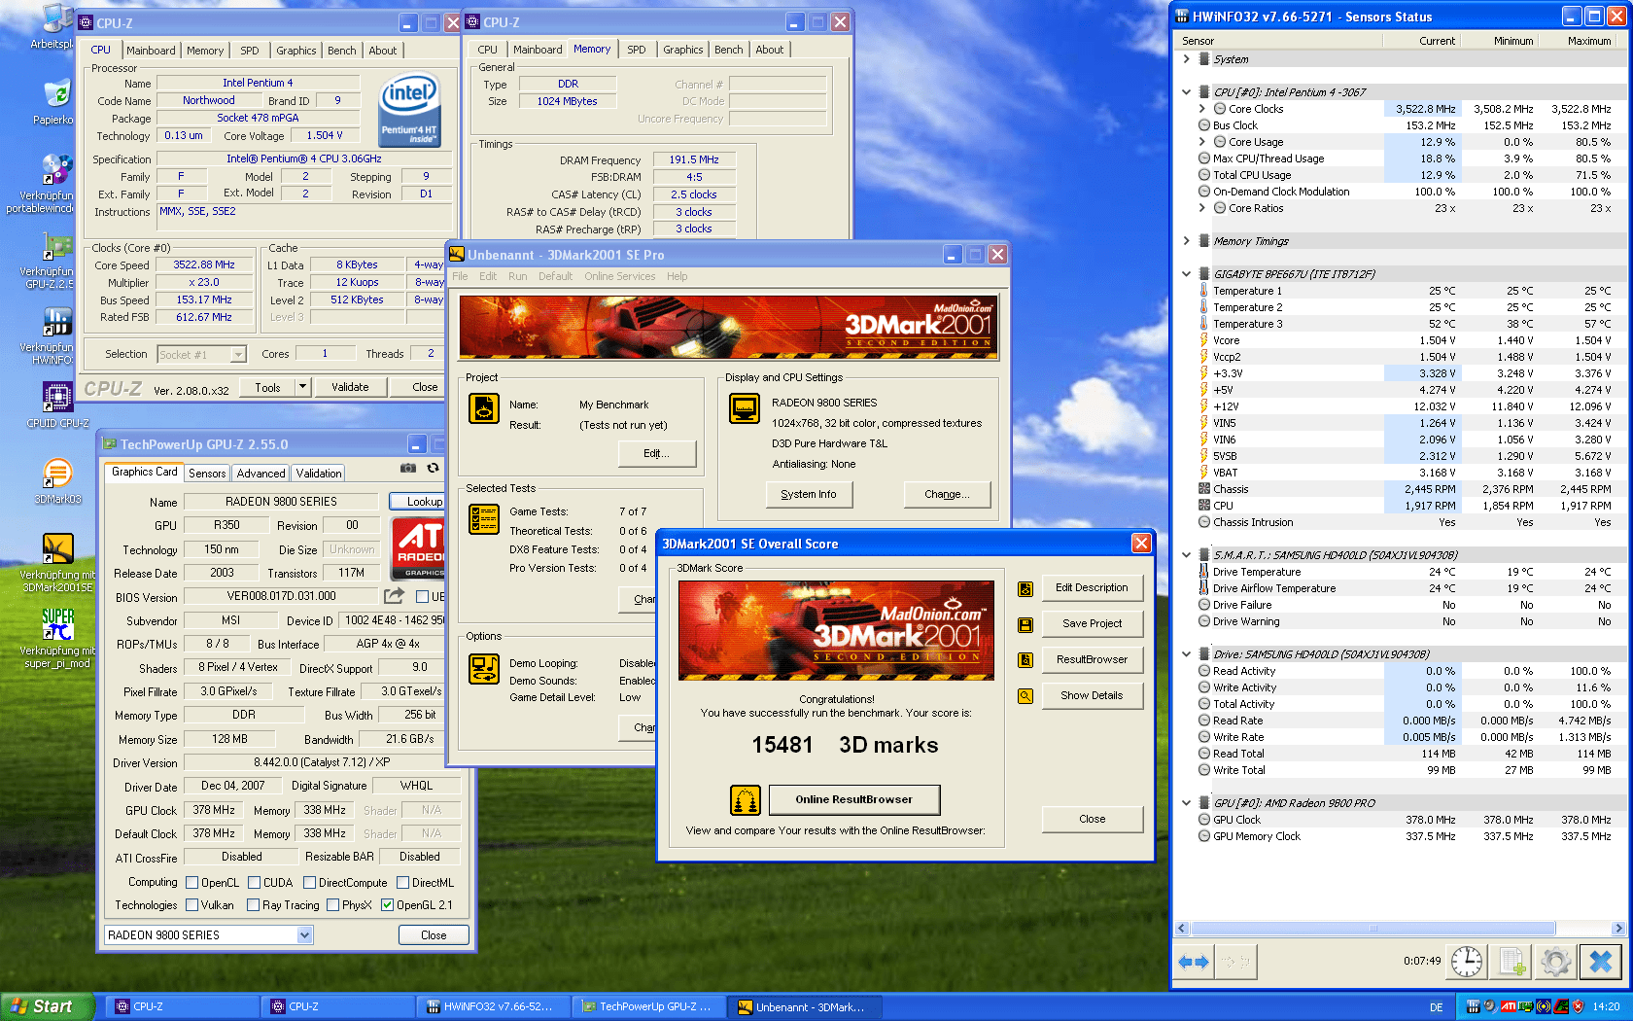Image resolution: width=1633 pixels, height=1021 pixels.
Task: Click the red security shield tray icon
Action: (x=1578, y=1006)
